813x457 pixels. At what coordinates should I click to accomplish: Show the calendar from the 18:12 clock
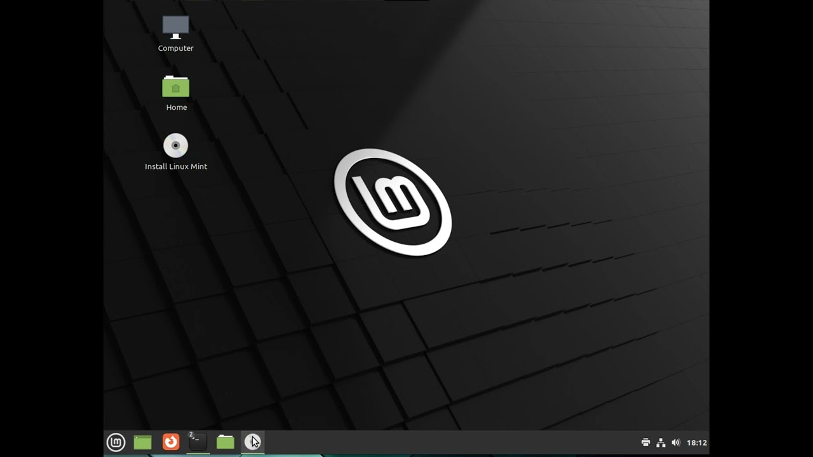(697, 442)
